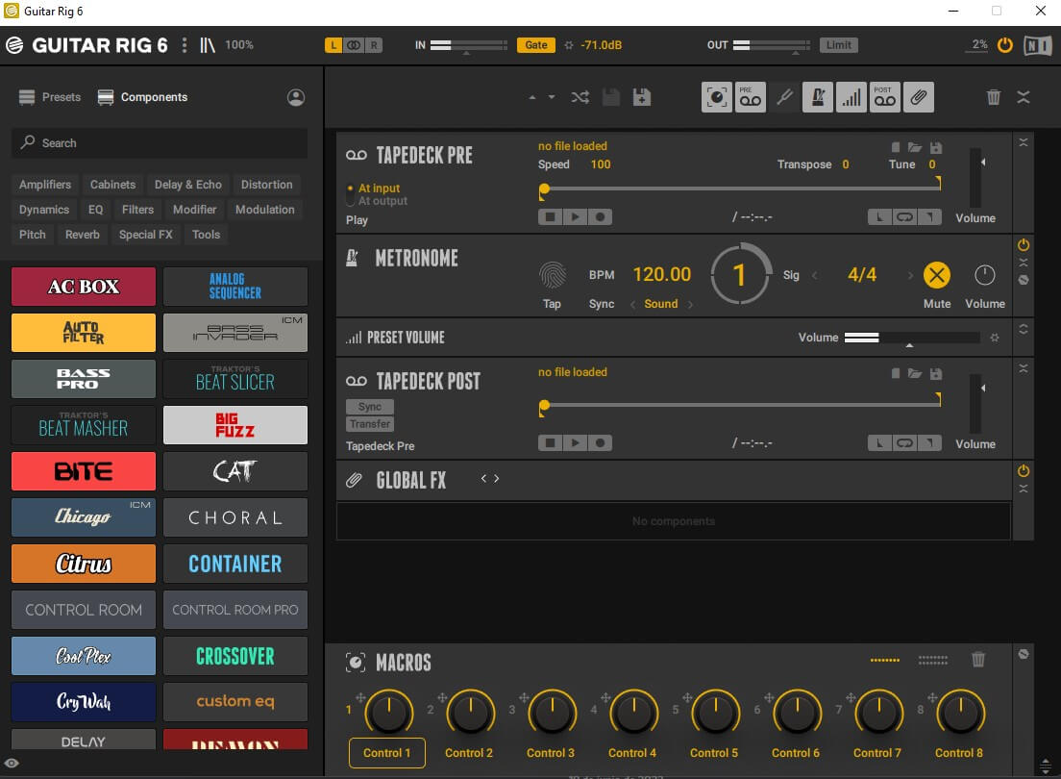
Task: Click the Transfer button in Tapedeck Post
Action: (x=369, y=424)
